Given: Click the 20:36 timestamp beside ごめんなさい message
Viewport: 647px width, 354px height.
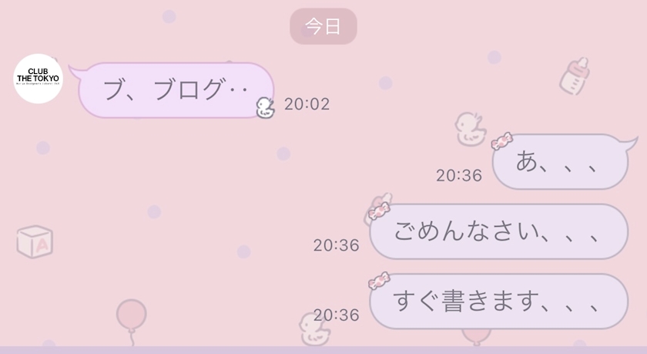Looking at the screenshot, I should [337, 245].
